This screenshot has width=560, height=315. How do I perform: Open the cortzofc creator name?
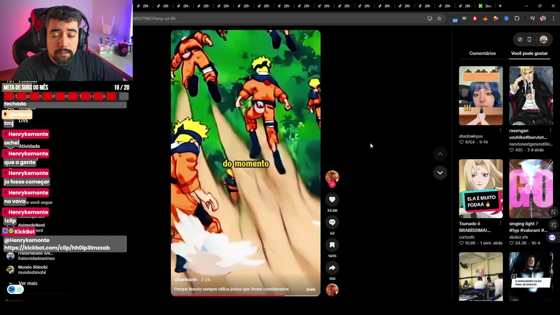[x=467, y=237]
